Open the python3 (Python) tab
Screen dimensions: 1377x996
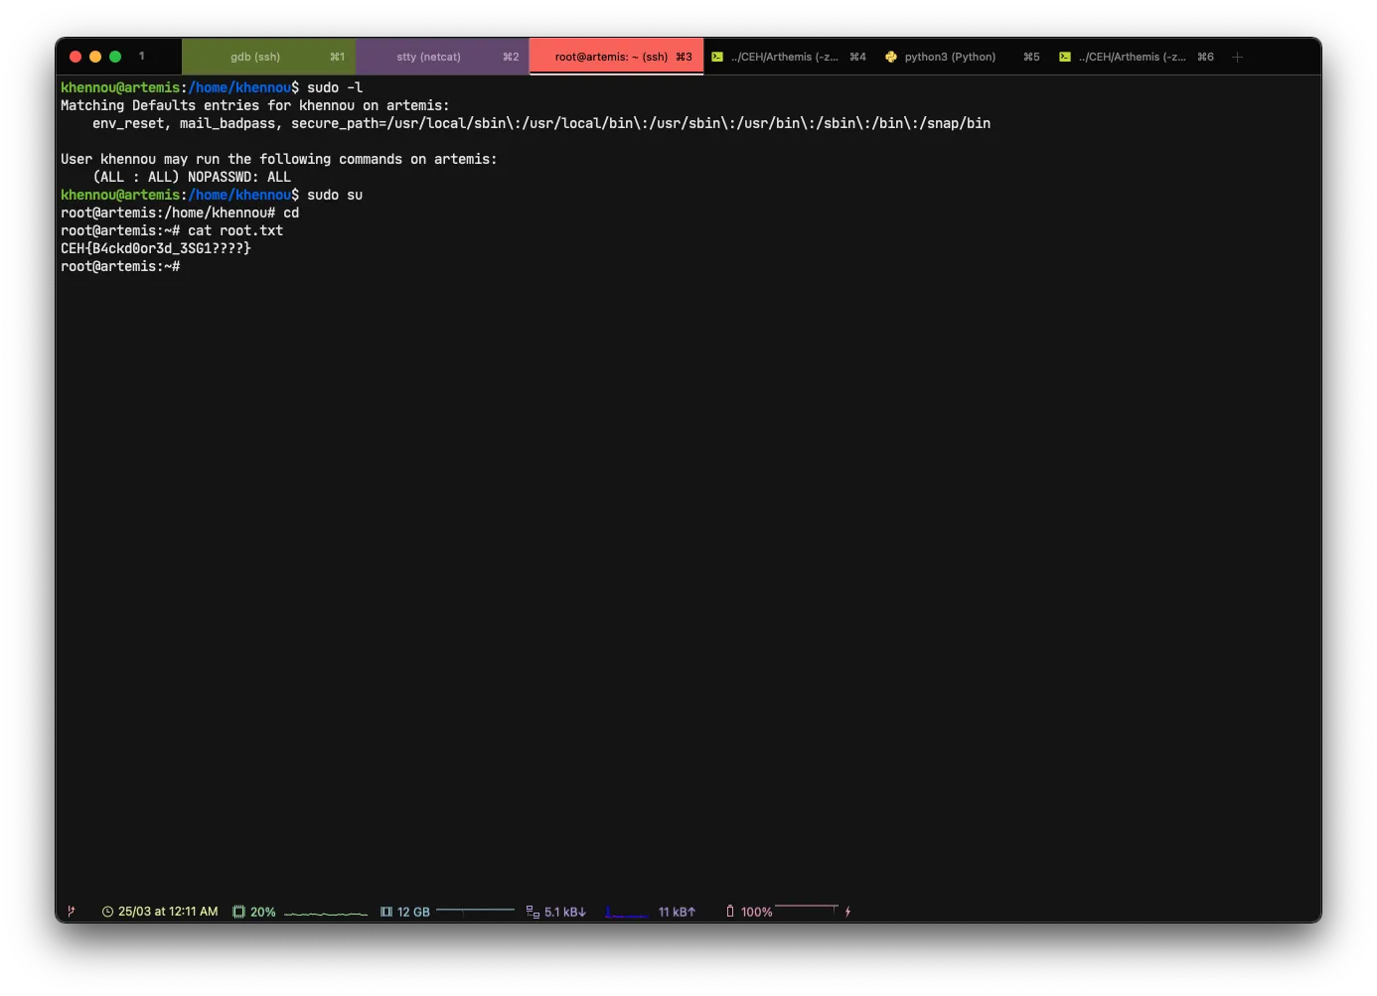click(x=949, y=58)
